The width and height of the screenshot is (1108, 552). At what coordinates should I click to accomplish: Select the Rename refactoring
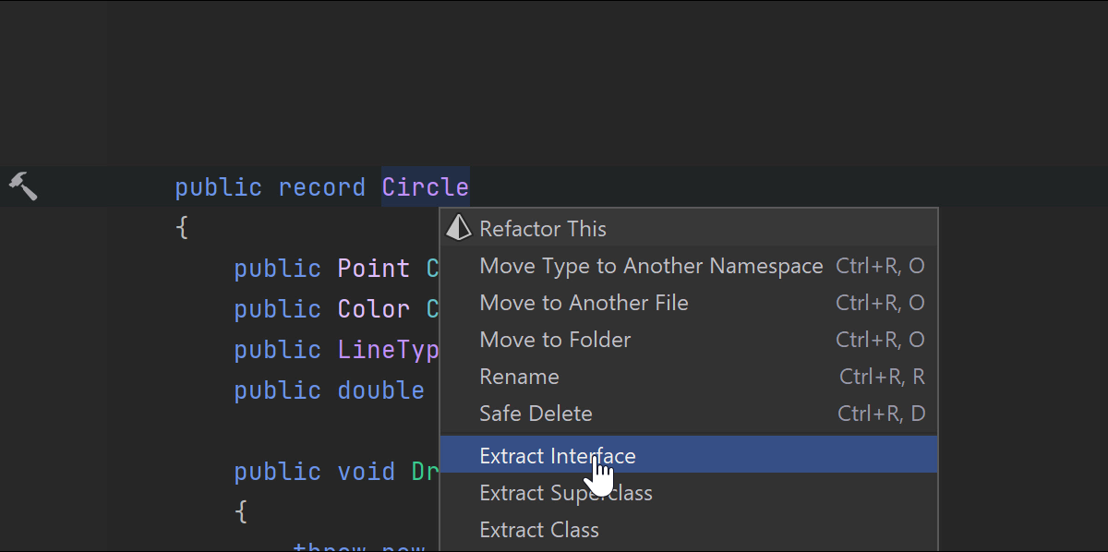(x=519, y=377)
